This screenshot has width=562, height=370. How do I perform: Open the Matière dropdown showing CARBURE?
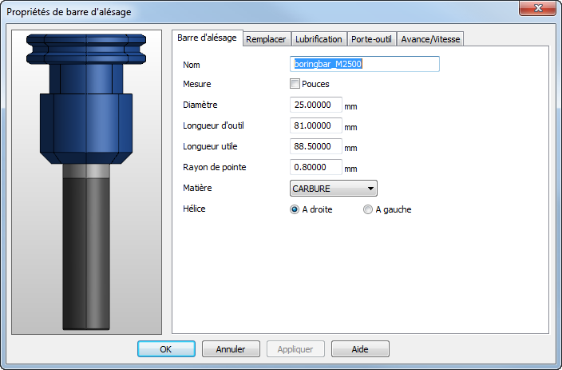(334, 189)
